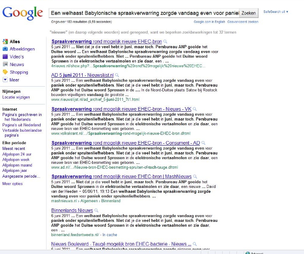304x254 pixels.
Task: Expand Meer opties in the sidebar
Action: click(12, 183)
